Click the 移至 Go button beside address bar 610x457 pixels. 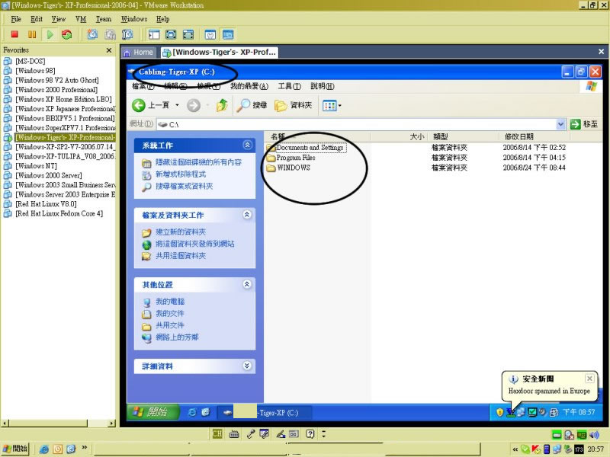584,124
